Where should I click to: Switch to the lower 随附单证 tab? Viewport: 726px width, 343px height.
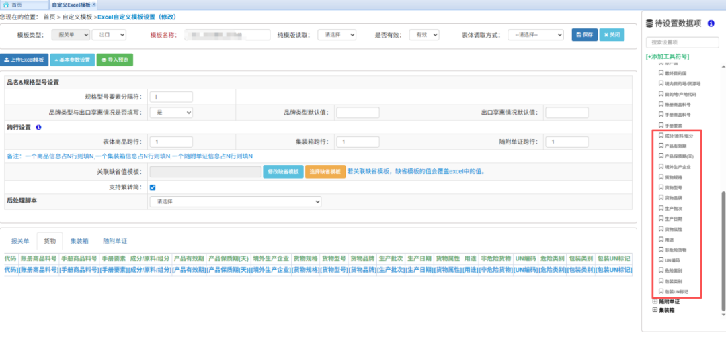click(x=114, y=240)
